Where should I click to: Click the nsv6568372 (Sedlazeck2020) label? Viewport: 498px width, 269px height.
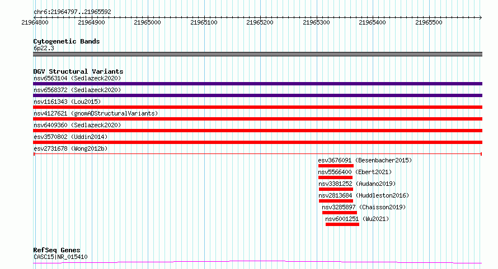[x=77, y=90]
